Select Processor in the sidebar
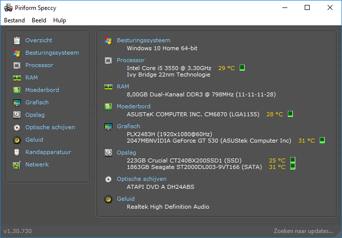The height and width of the screenshot is (238, 342). tap(39, 65)
